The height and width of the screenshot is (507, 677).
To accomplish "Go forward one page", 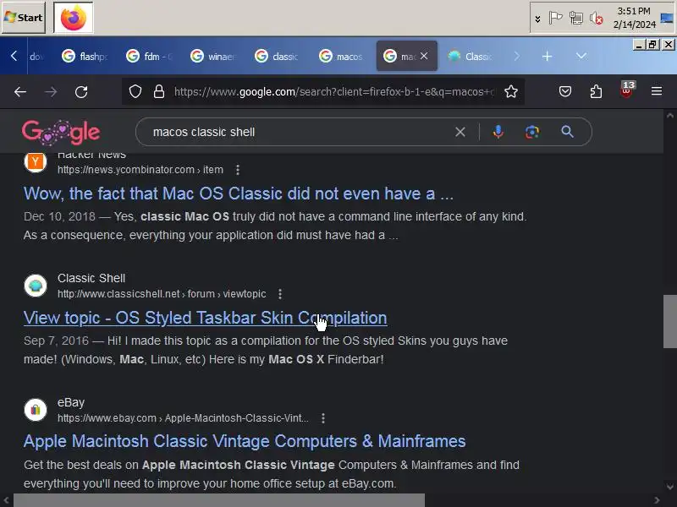I will [51, 91].
